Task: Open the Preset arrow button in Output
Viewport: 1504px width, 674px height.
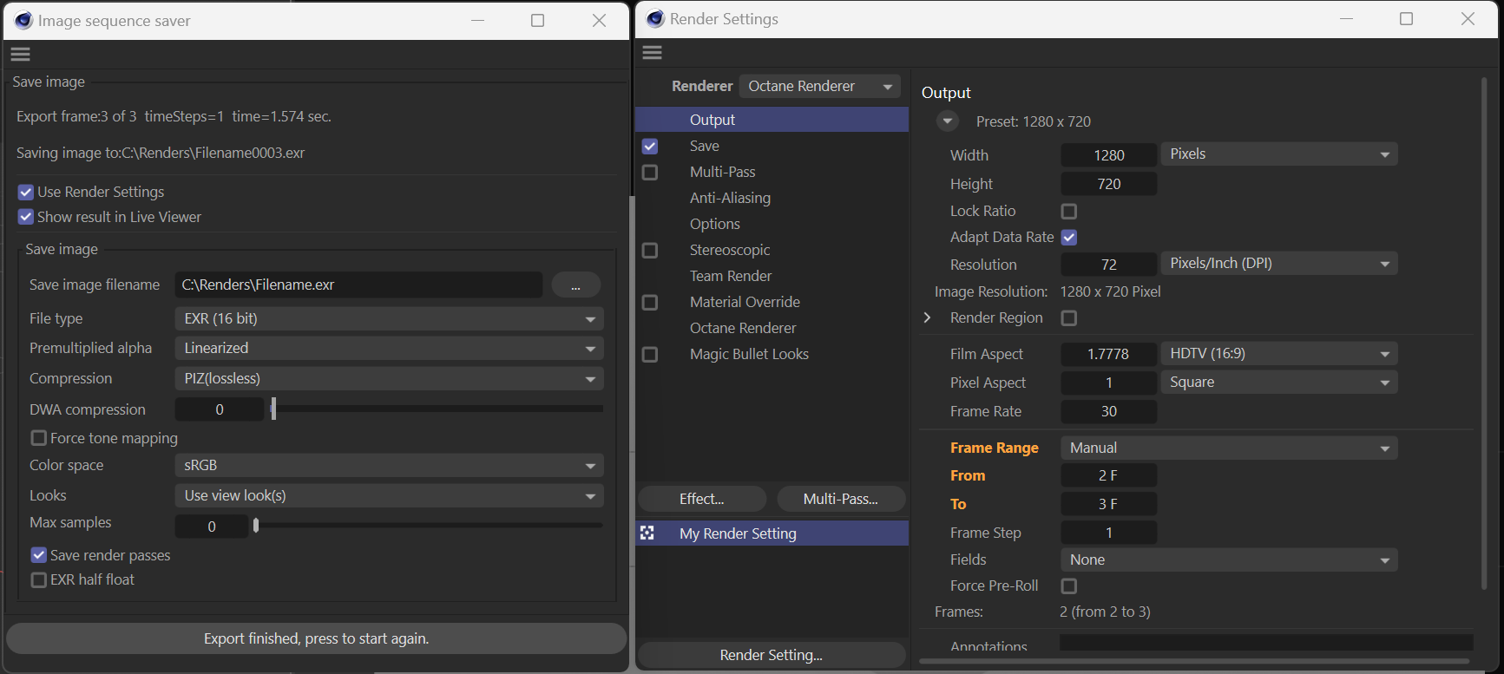Action: point(947,121)
